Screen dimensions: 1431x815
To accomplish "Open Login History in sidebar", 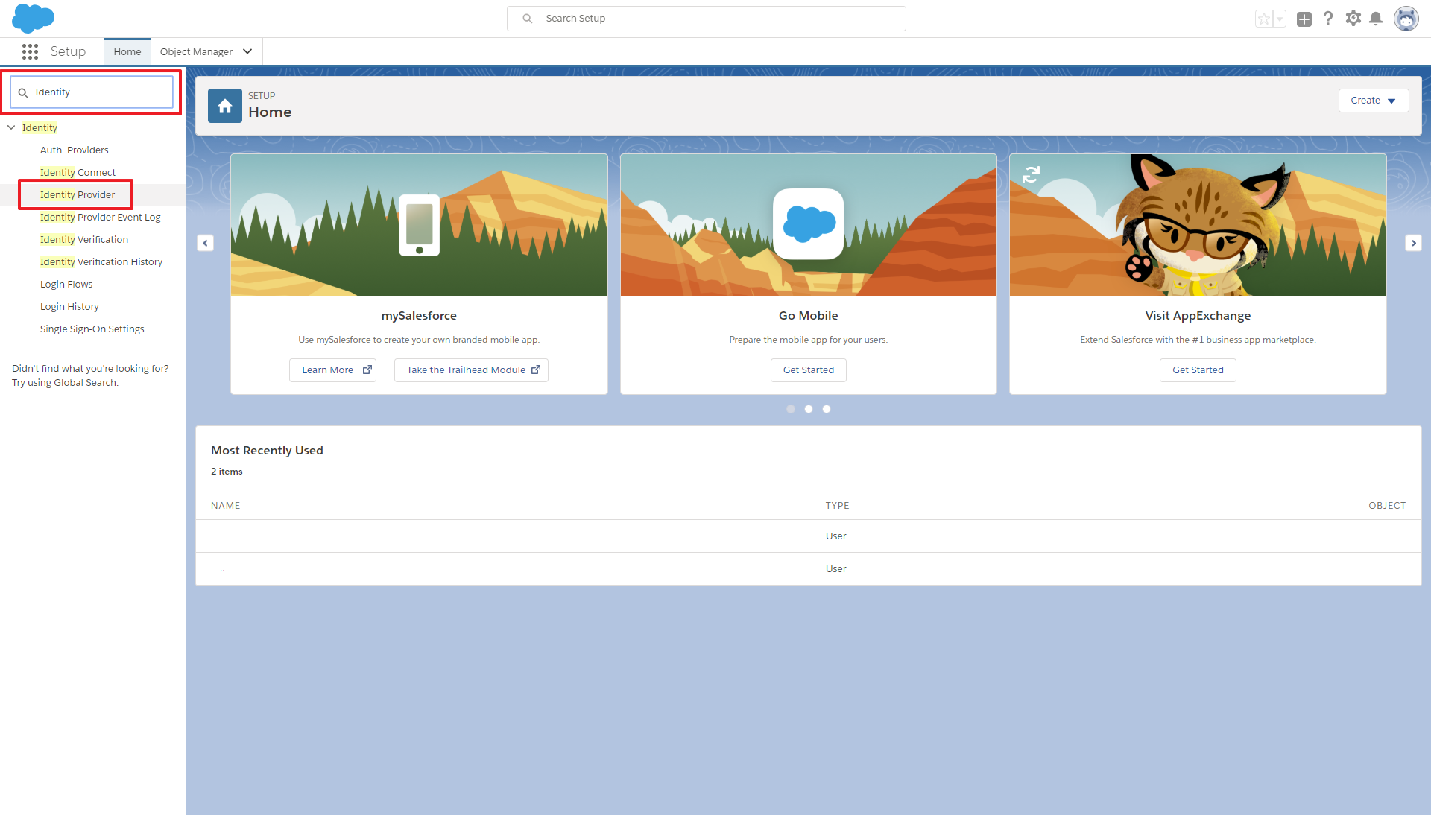I will tap(69, 306).
